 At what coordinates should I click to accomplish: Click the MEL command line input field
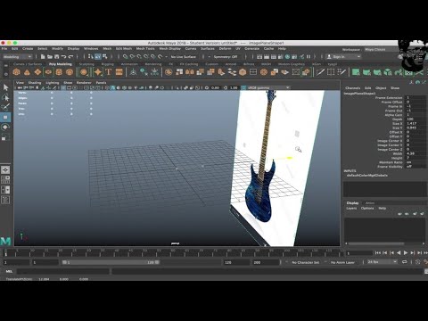pyautogui.click(x=63, y=271)
